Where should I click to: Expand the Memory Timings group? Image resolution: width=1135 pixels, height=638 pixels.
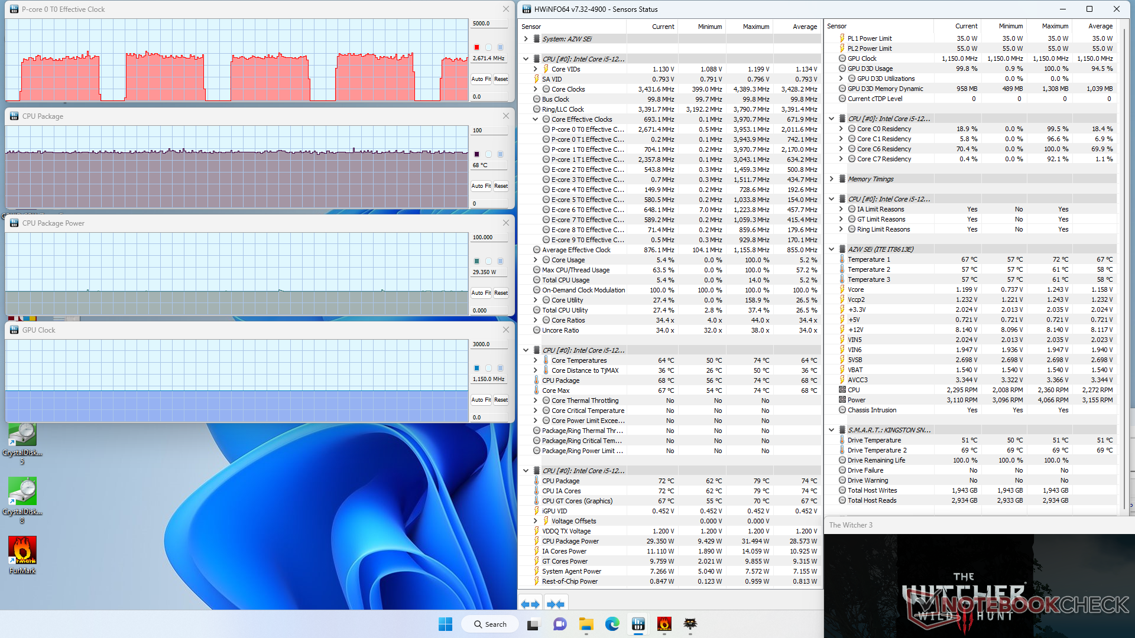[831, 179]
